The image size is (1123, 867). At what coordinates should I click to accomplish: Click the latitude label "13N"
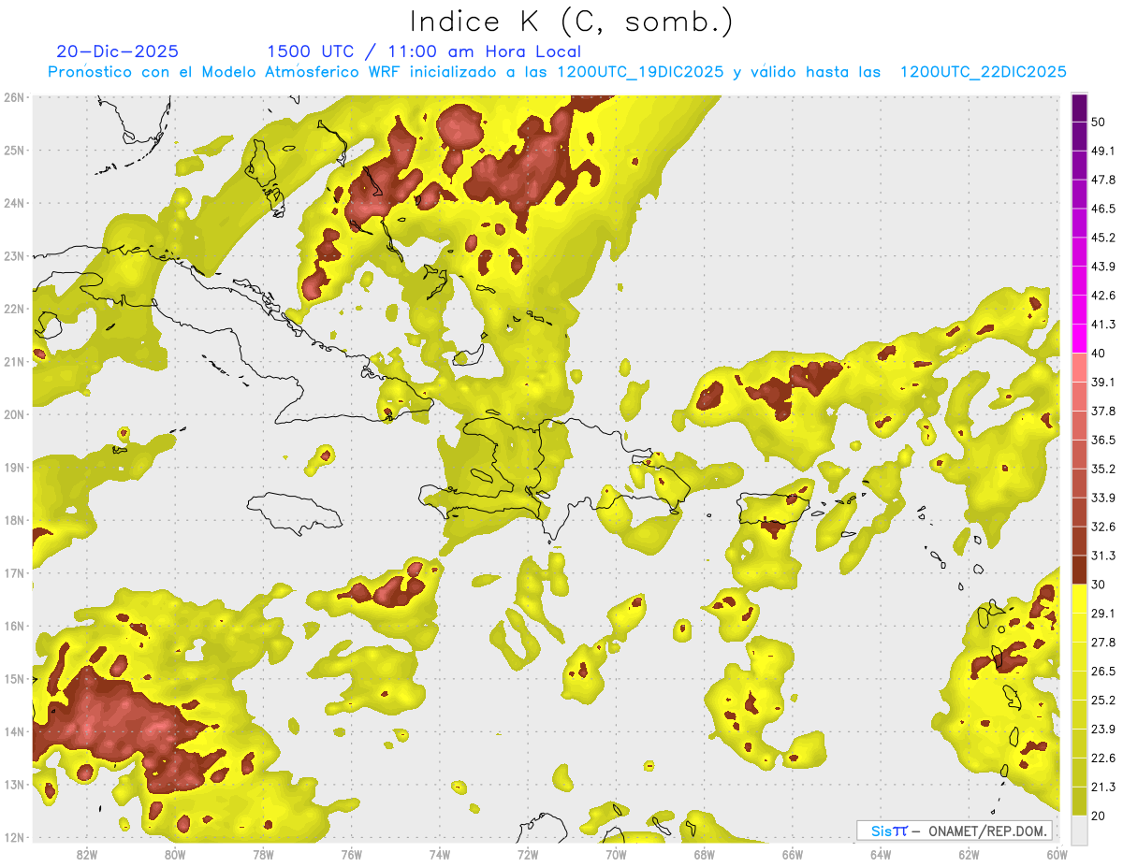pos(14,784)
